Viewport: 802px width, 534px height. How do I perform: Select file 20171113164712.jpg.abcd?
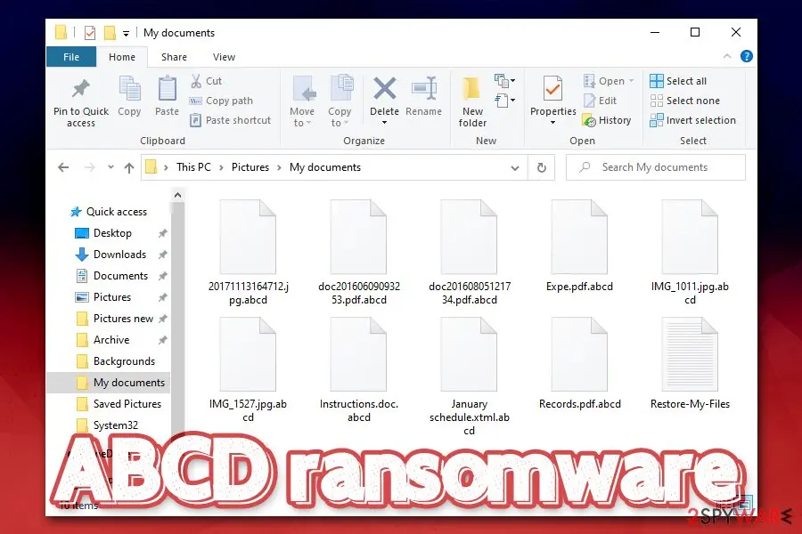click(248, 253)
